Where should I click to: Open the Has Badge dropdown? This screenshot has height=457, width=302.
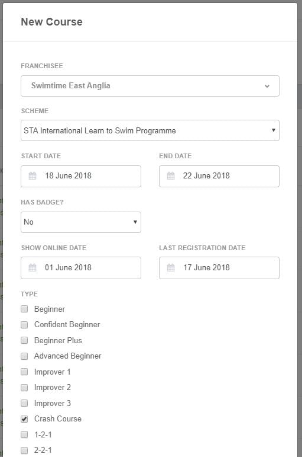[x=81, y=222]
